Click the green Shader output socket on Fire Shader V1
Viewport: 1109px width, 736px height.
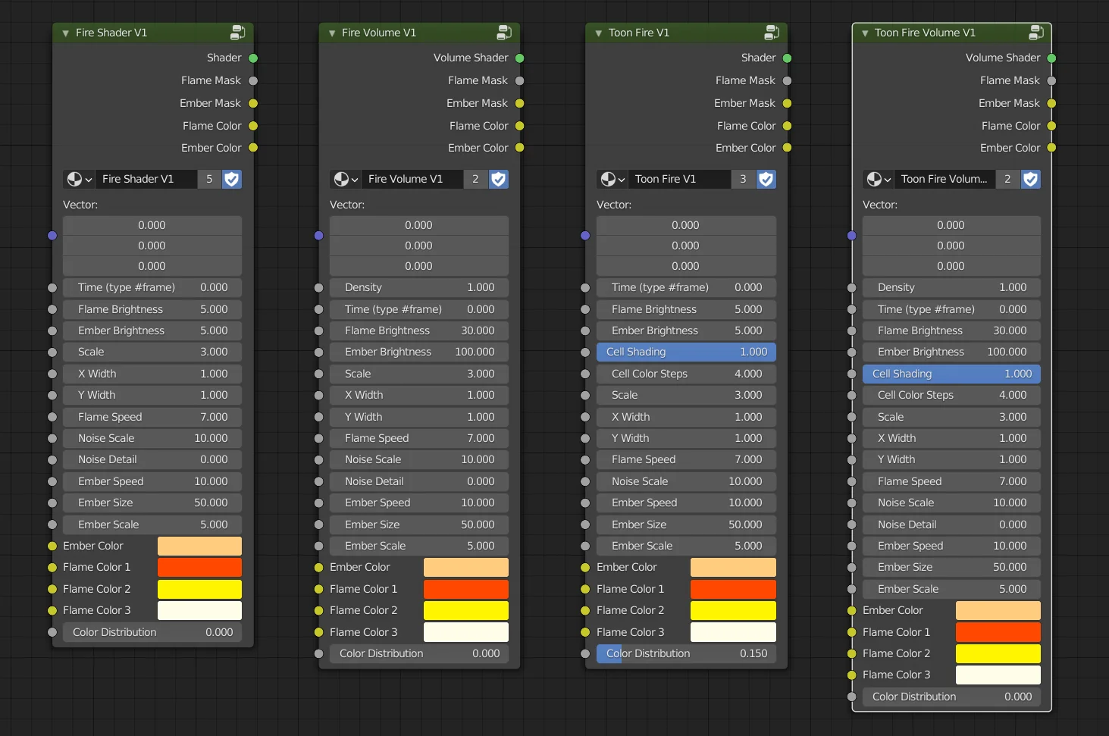(253, 58)
